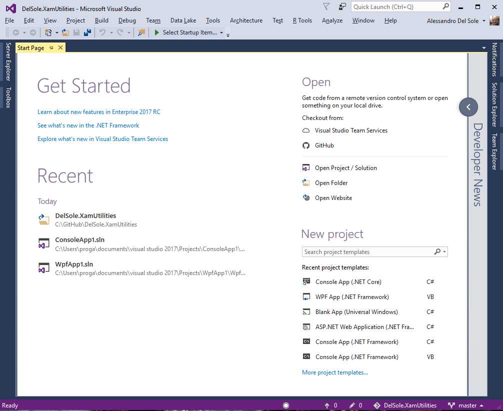Open the document tab list dropdown arrow
Screen dimensions: 503x411
(x=484, y=48)
